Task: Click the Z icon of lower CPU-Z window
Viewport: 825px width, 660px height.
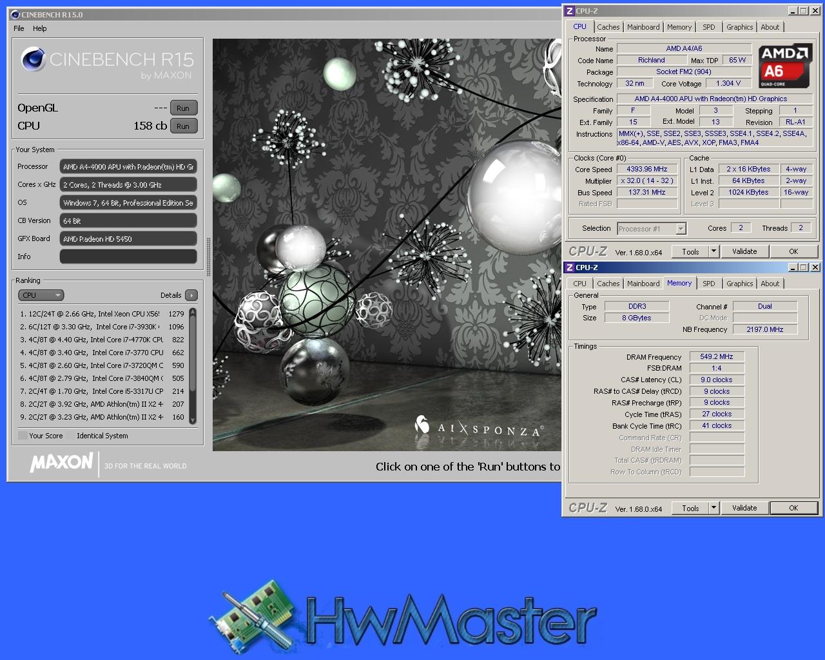Action: tap(569, 267)
